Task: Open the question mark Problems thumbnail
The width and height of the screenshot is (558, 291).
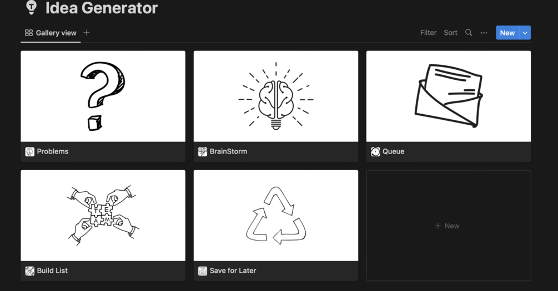Action: [103, 96]
